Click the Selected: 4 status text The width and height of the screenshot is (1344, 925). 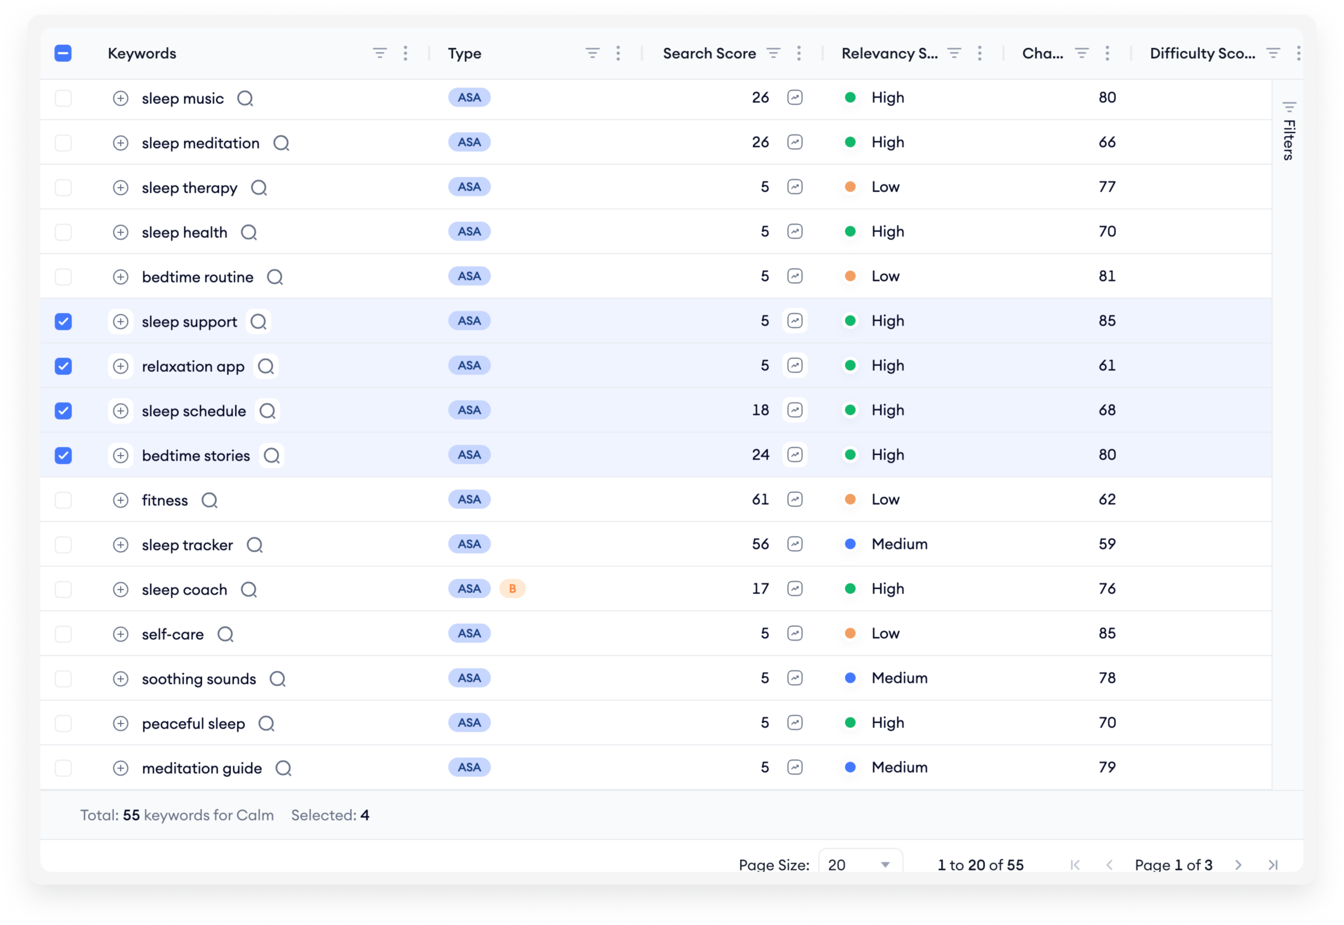tap(330, 815)
